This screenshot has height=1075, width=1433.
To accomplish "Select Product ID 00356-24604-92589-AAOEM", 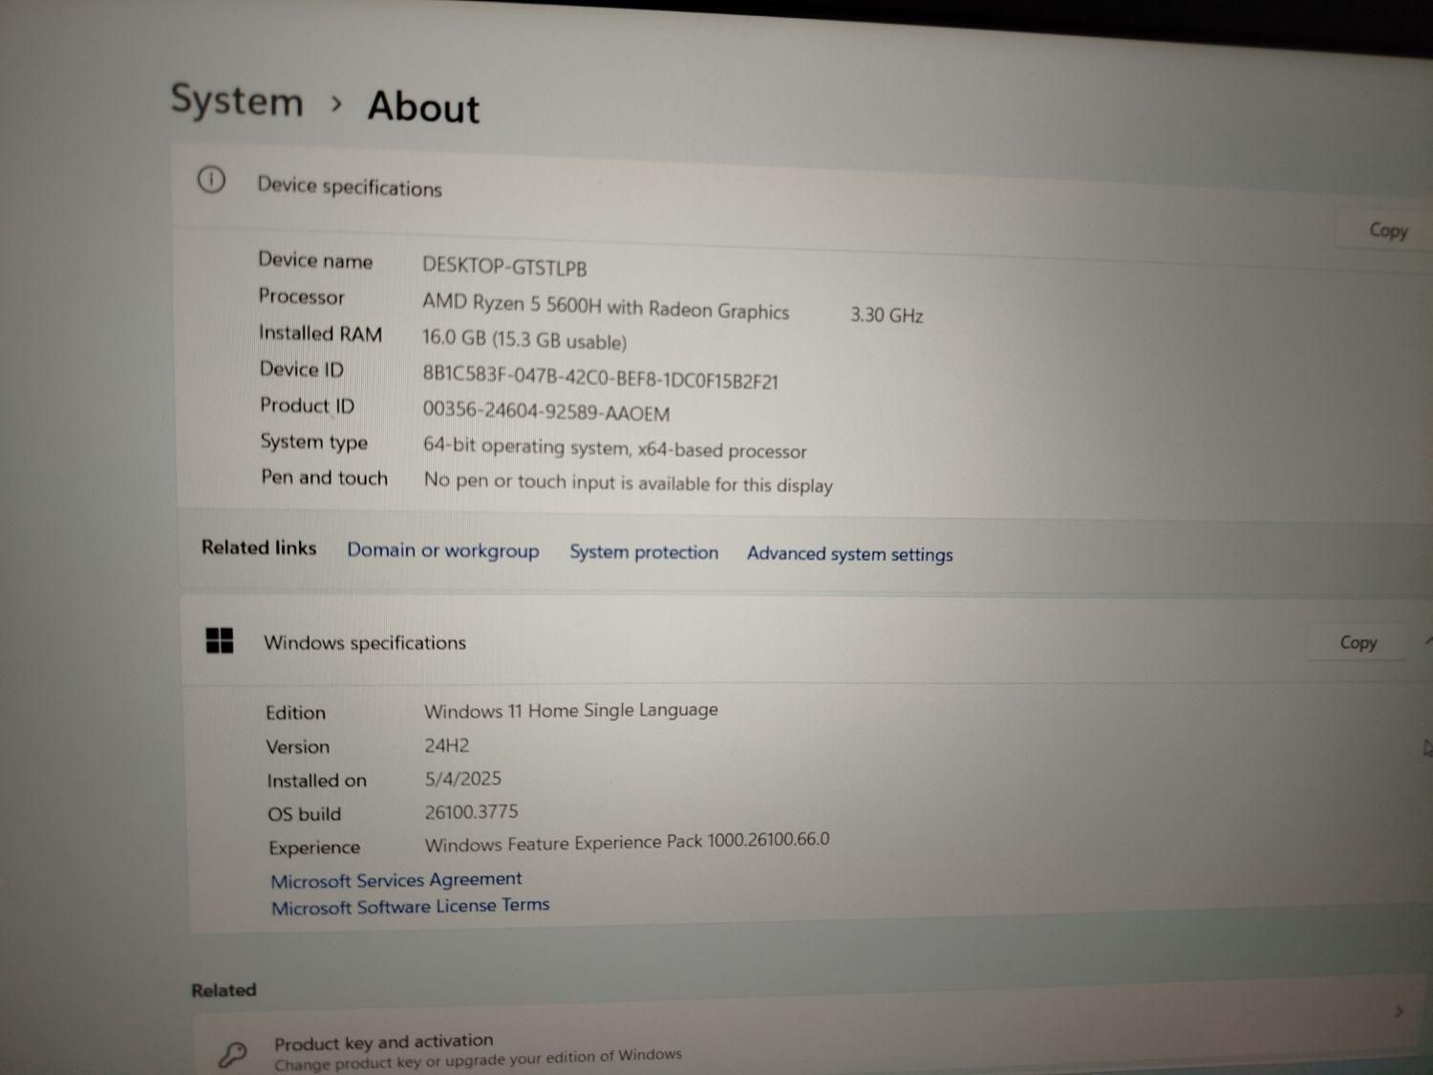I will [545, 412].
